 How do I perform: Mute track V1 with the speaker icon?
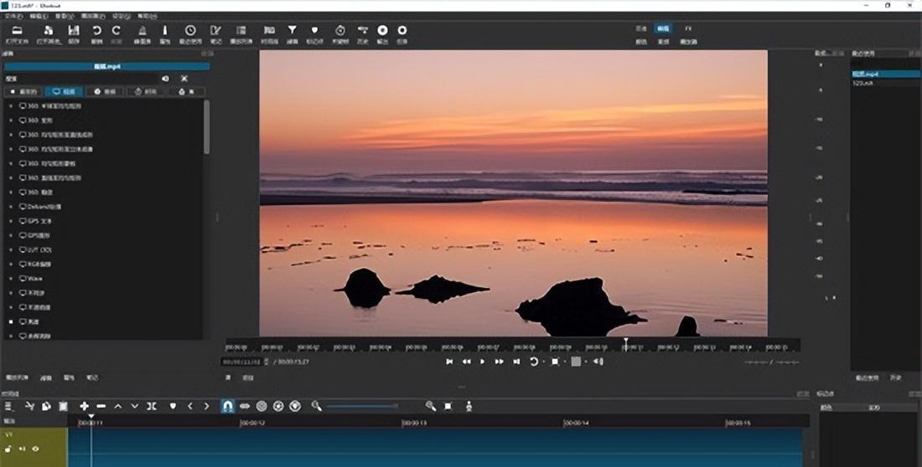23,449
